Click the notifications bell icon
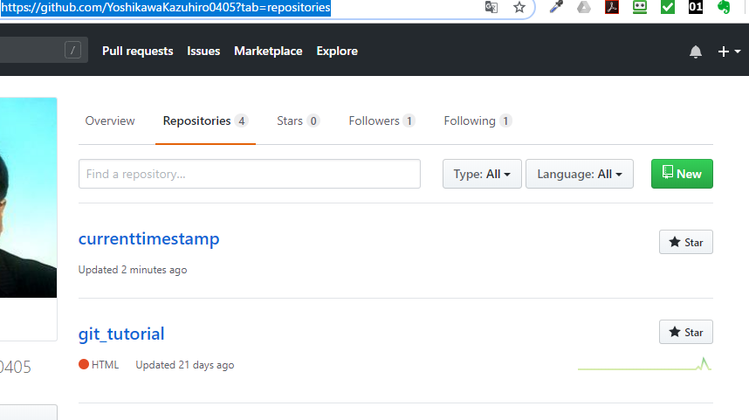 696,52
